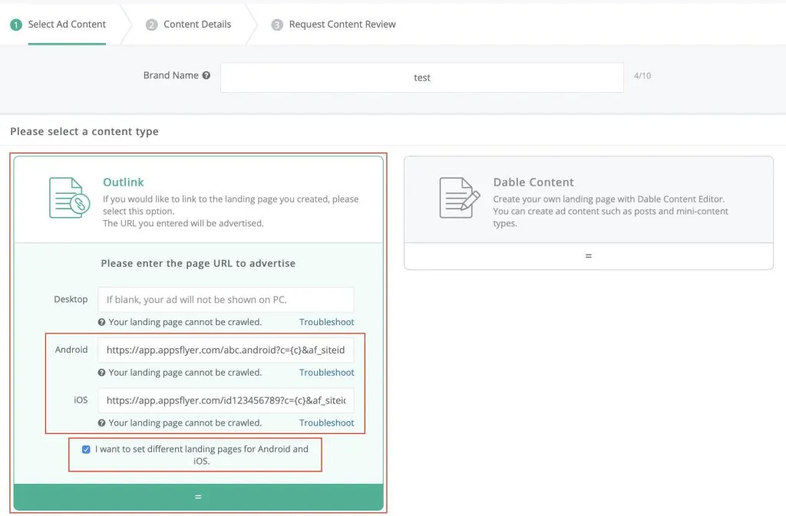The image size is (786, 516).
Task: Click the 'Desktop' field label
Action: pyautogui.click(x=71, y=299)
